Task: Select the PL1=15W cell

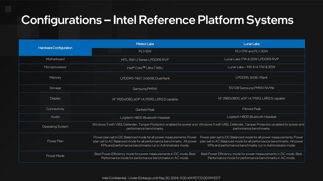Action: pyautogui.click(x=145, y=51)
